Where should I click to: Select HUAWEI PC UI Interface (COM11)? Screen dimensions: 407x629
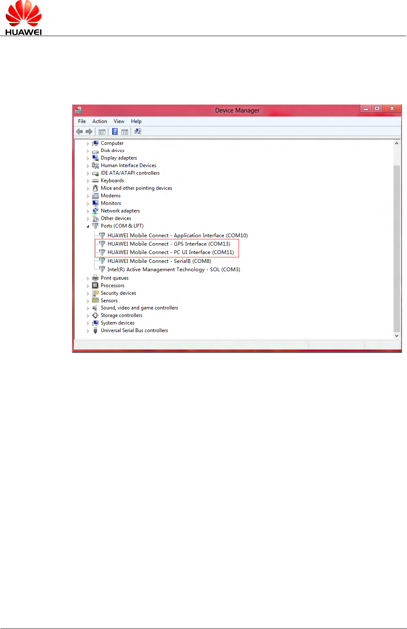click(171, 252)
